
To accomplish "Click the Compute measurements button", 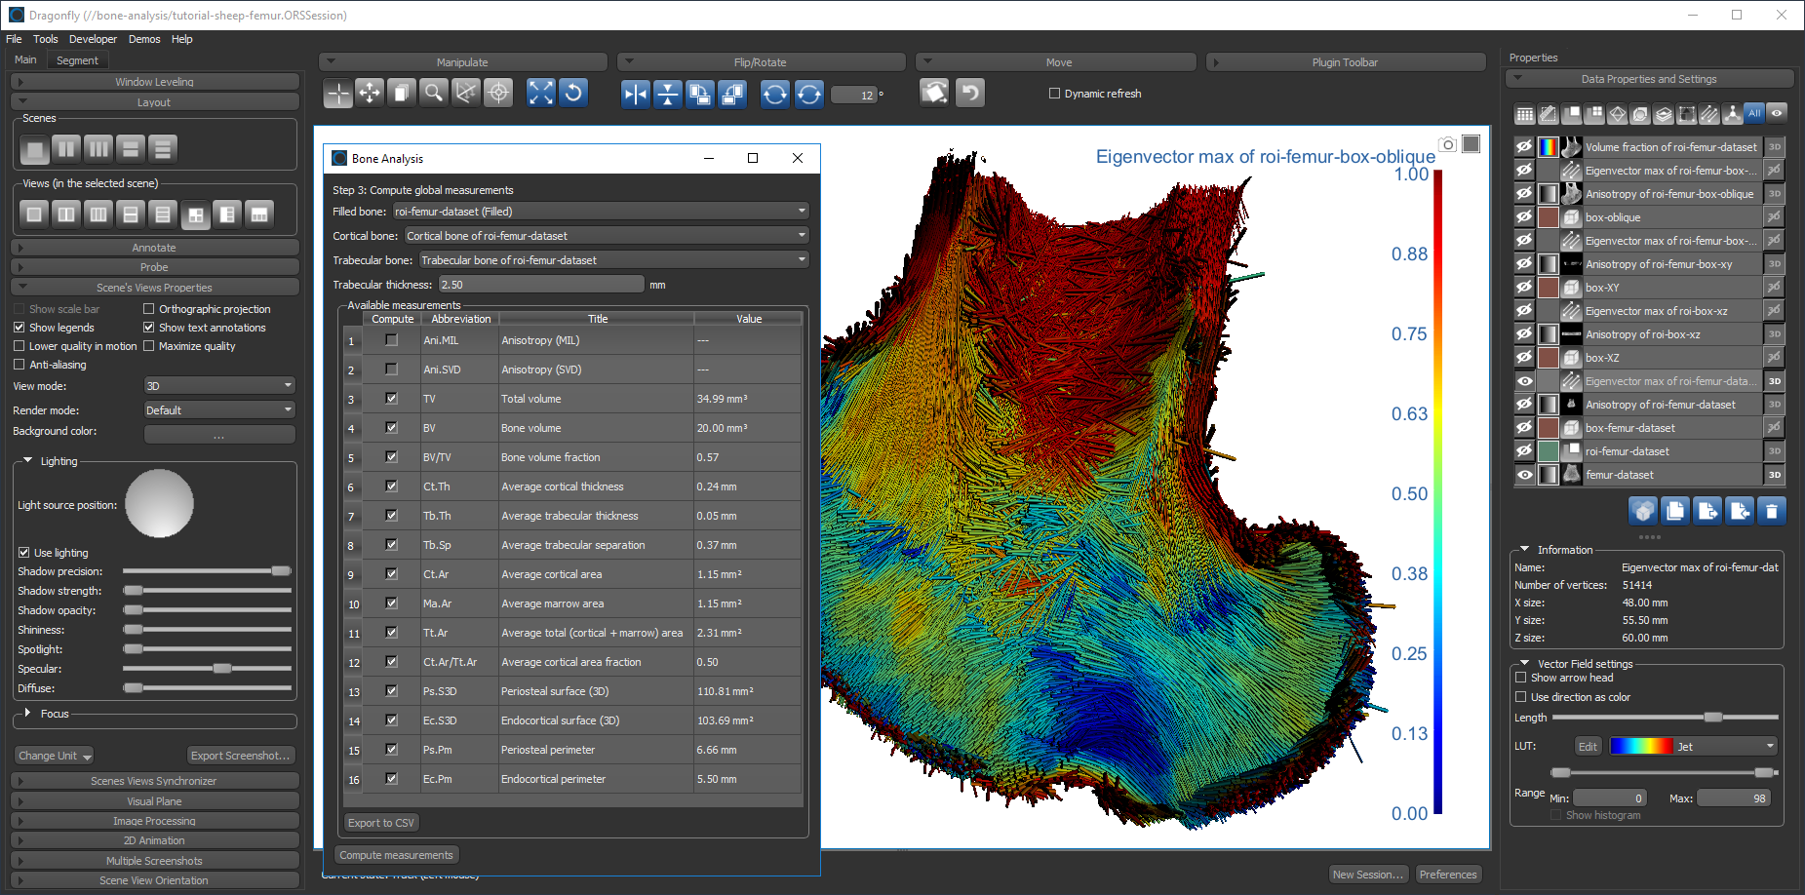I will point(396,855).
